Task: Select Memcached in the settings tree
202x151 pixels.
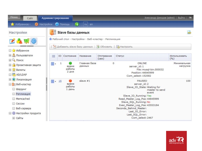Action: pos(23,99)
